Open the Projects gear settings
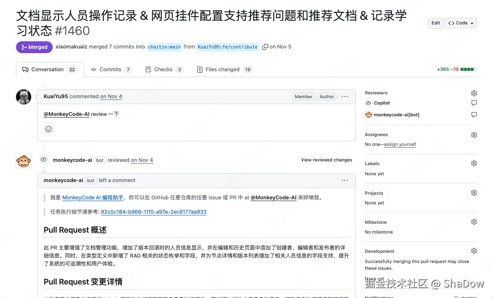The width and height of the screenshot is (493, 298). coord(474,193)
